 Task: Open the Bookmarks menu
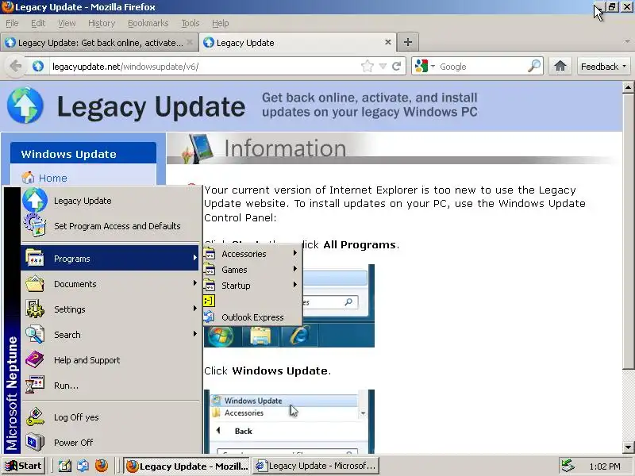(x=148, y=23)
